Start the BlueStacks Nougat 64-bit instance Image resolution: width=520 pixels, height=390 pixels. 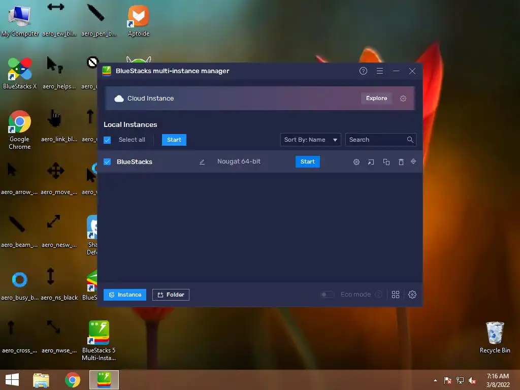(x=307, y=162)
